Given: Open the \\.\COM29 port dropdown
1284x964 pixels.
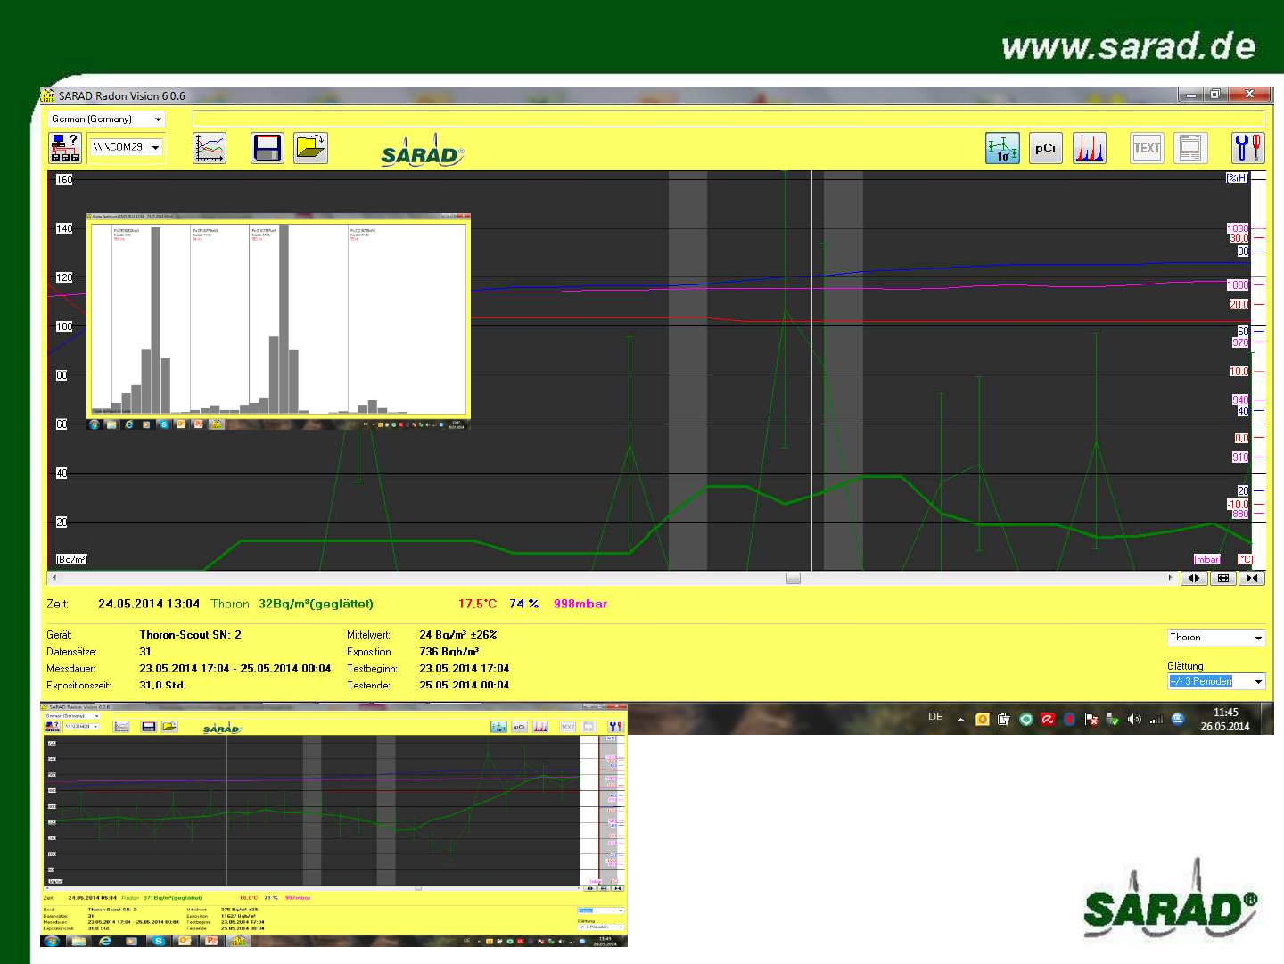Looking at the screenshot, I should coord(126,146).
